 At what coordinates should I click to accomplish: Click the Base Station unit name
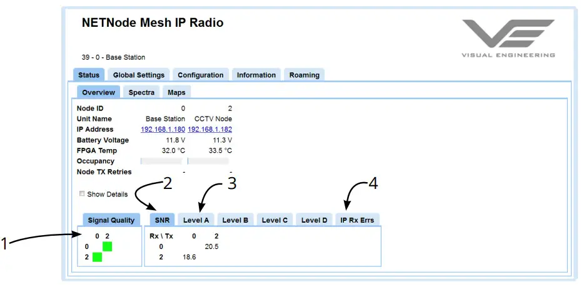(x=165, y=119)
